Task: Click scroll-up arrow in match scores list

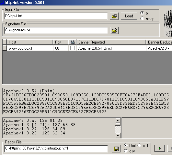Action: coord(118,121)
